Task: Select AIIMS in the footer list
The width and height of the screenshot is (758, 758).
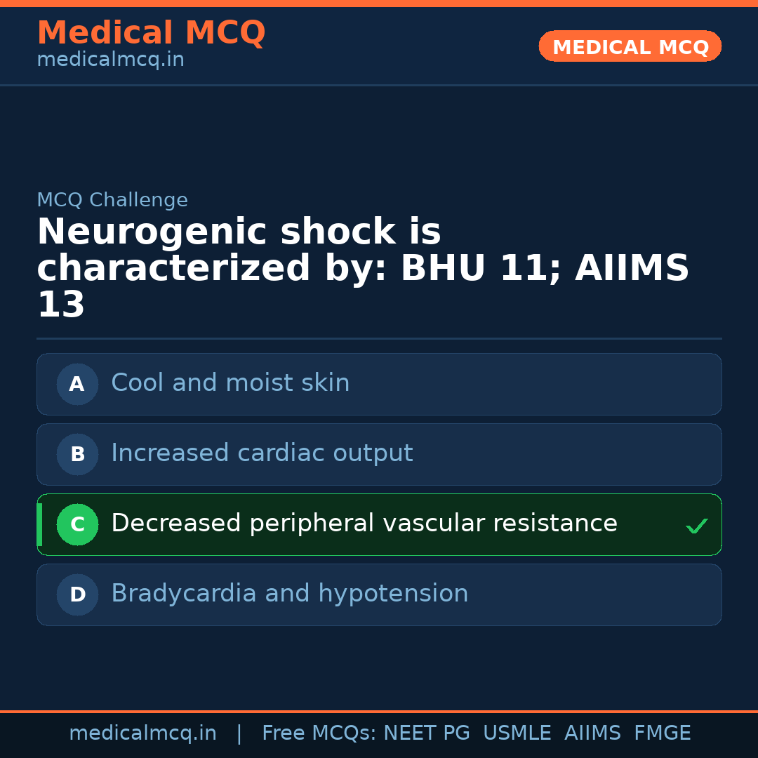Action: click(x=592, y=733)
